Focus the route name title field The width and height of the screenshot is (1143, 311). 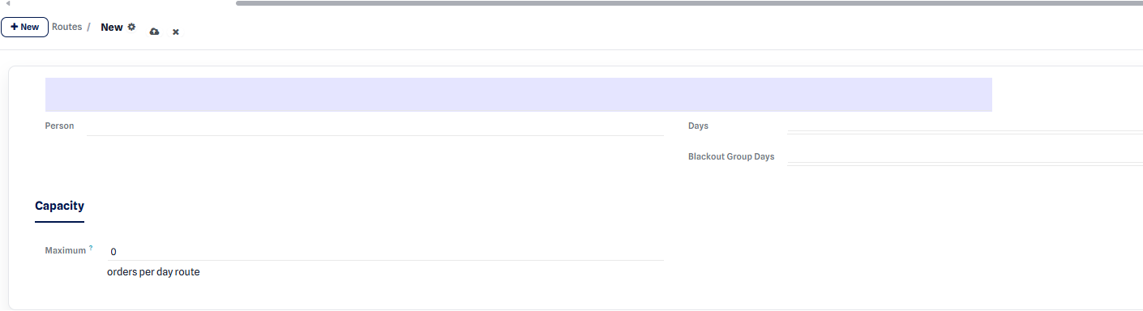(x=519, y=95)
